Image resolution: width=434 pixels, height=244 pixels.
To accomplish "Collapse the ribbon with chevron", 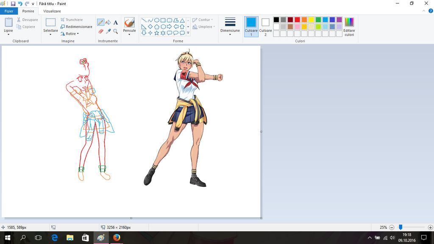I will tap(424, 11).
